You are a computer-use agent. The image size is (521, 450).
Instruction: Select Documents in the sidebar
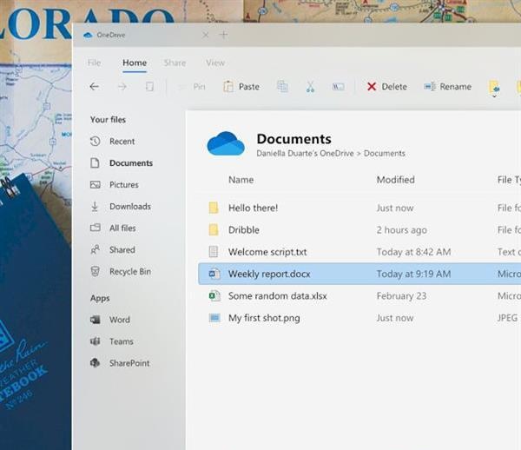[122, 162]
